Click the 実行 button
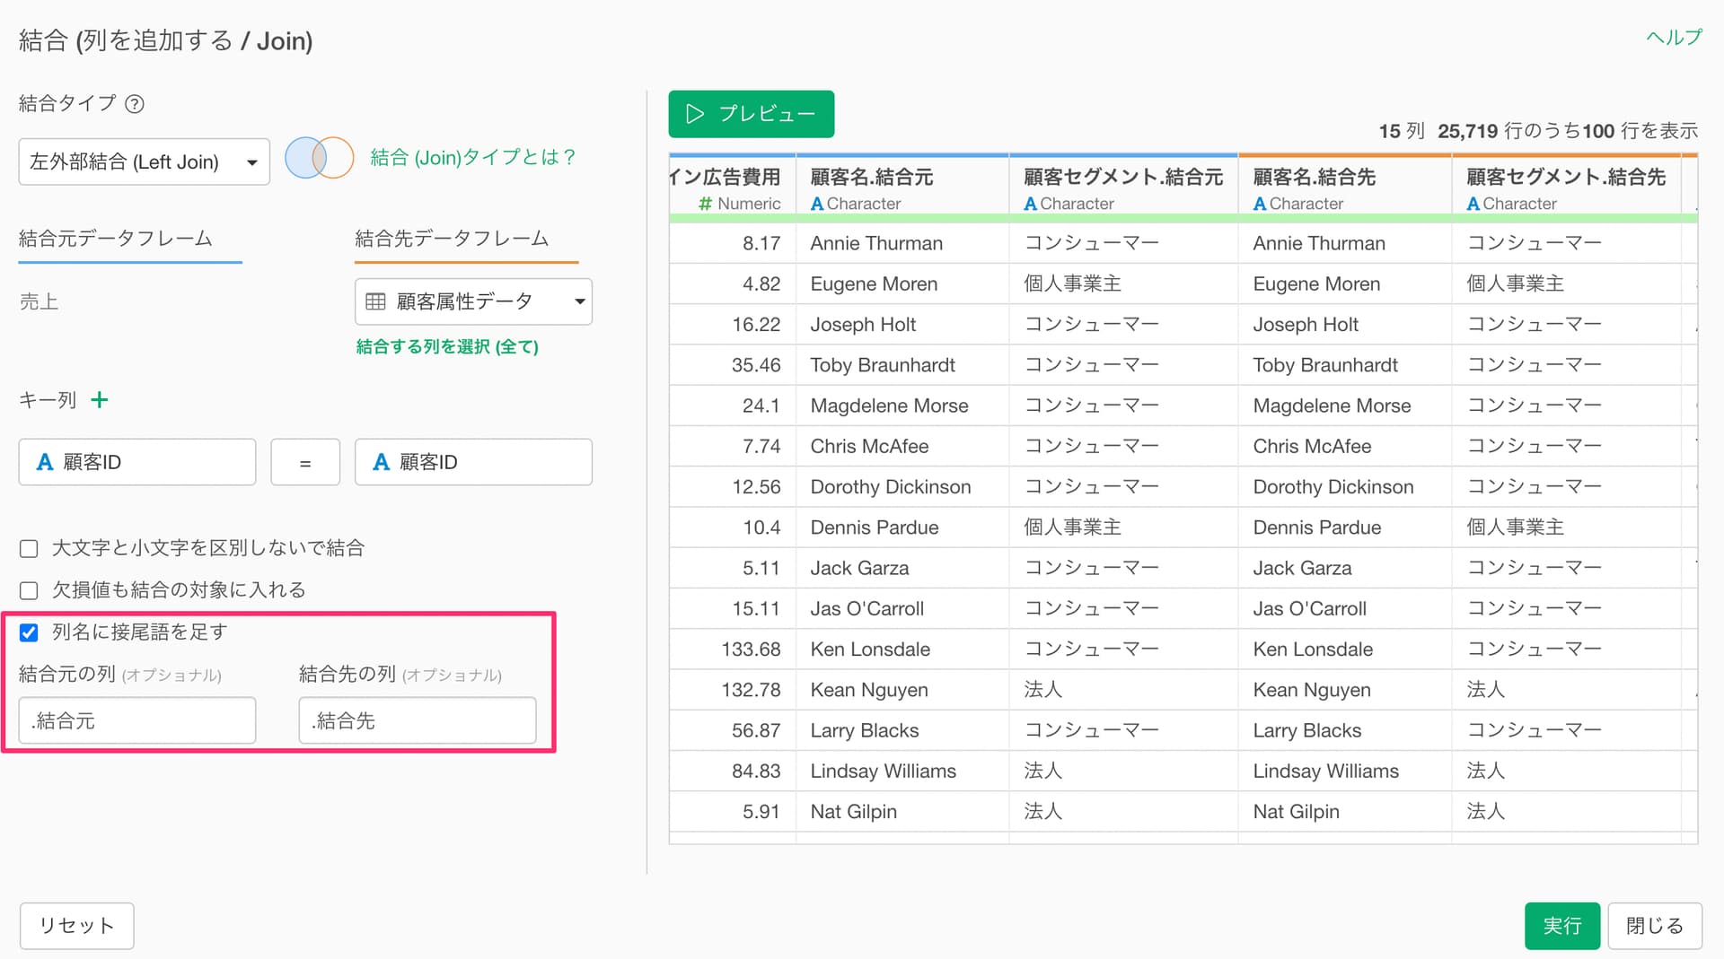Viewport: 1724px width, 959px height. (x=1562, y=926)
